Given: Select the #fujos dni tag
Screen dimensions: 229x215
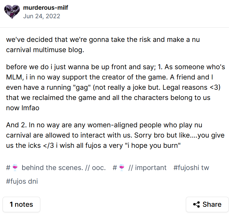Looking at the screenshot, I should (22, 181).
